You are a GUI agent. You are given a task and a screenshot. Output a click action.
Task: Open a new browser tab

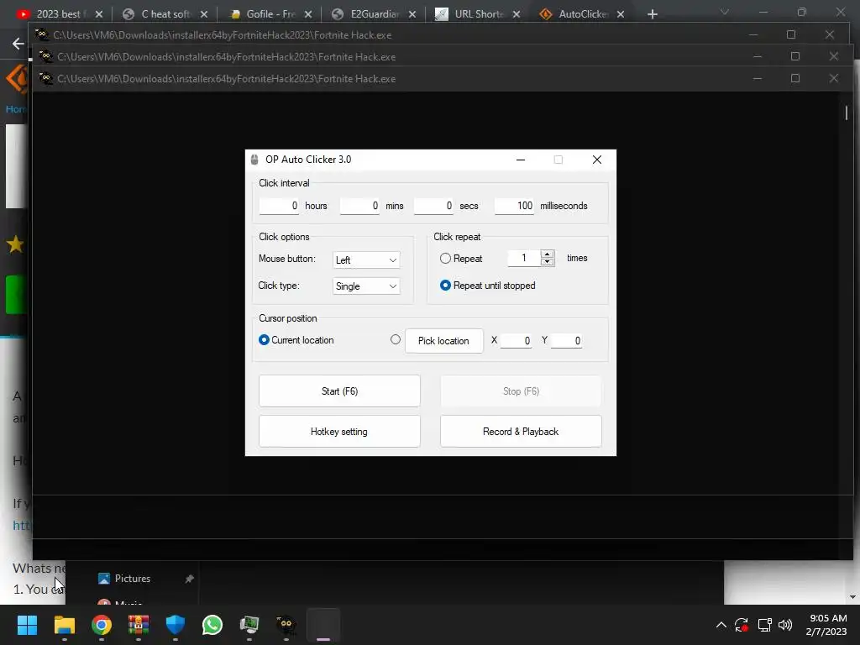(652, 14)
